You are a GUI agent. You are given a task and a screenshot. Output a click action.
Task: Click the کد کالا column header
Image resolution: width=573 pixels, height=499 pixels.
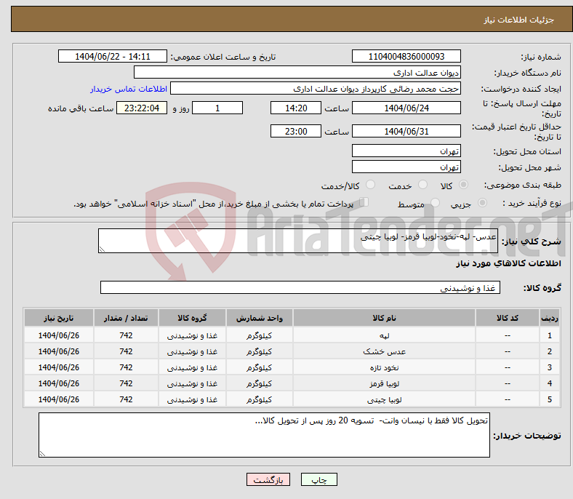click(x=508, y=318)
